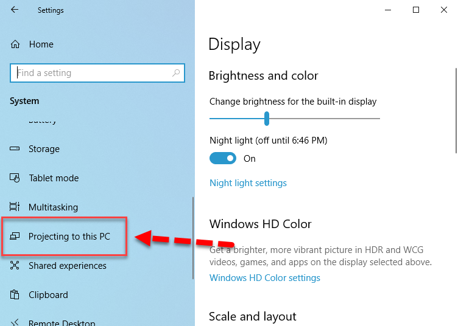This screenshot has height=326, width=458.
Task: Click the Clipboard icon
Action: coord(16,295)
